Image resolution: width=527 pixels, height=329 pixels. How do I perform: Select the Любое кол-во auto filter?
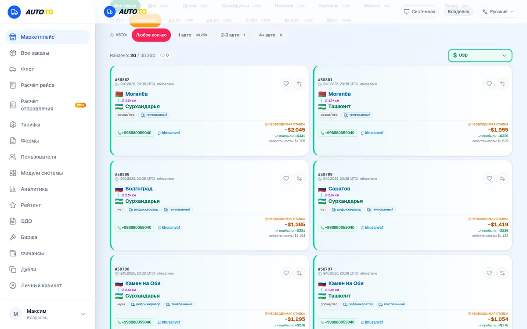[x=151, y=35]
